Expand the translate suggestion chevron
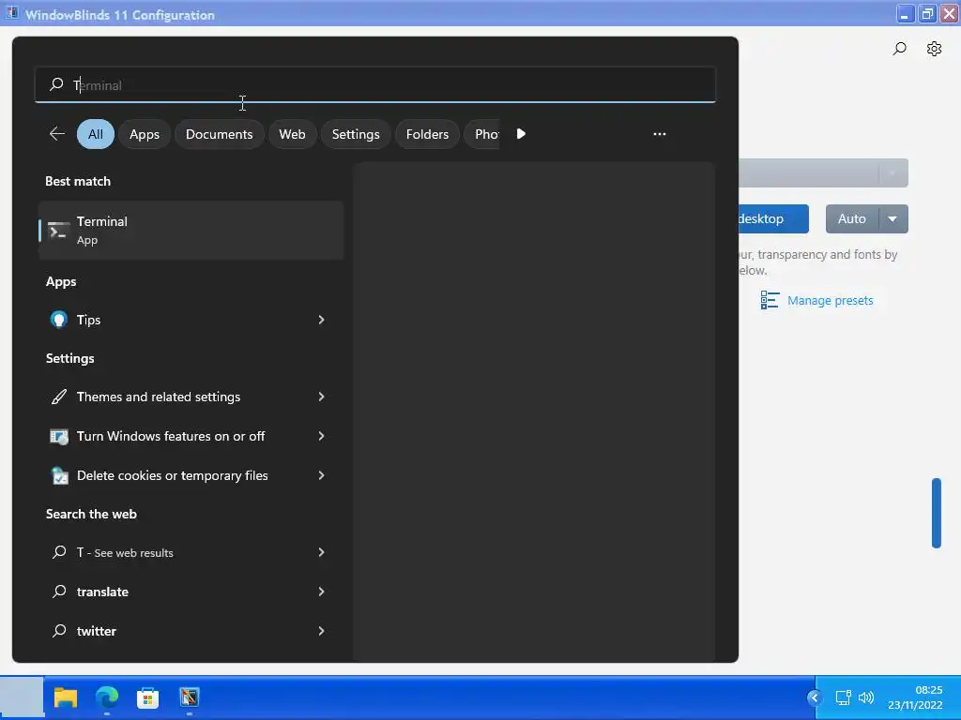Image resolution: width=961 pixels, height=720 pixels. point(321,592)
